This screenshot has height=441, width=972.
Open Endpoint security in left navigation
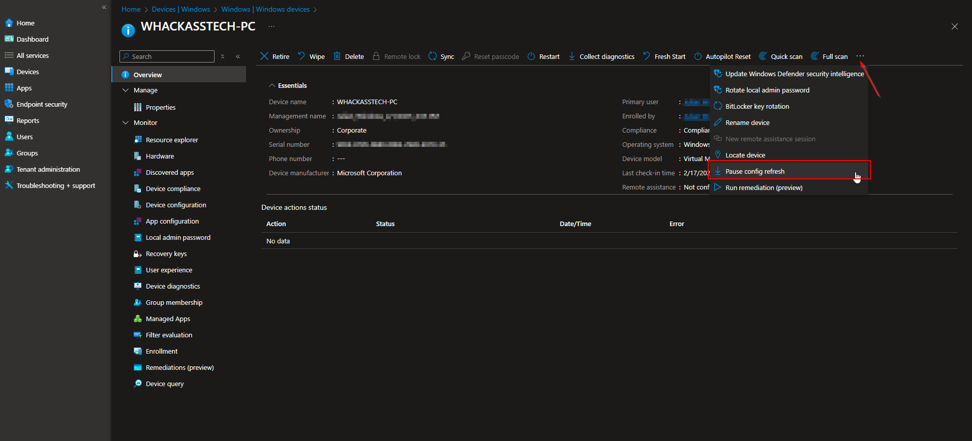tap(36, 104)
